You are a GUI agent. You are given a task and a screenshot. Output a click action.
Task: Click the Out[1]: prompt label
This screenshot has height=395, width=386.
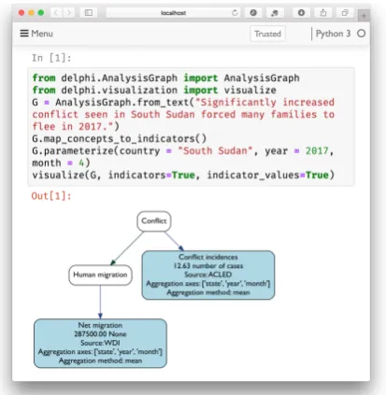pyautogui.click(x=51, y=196)
